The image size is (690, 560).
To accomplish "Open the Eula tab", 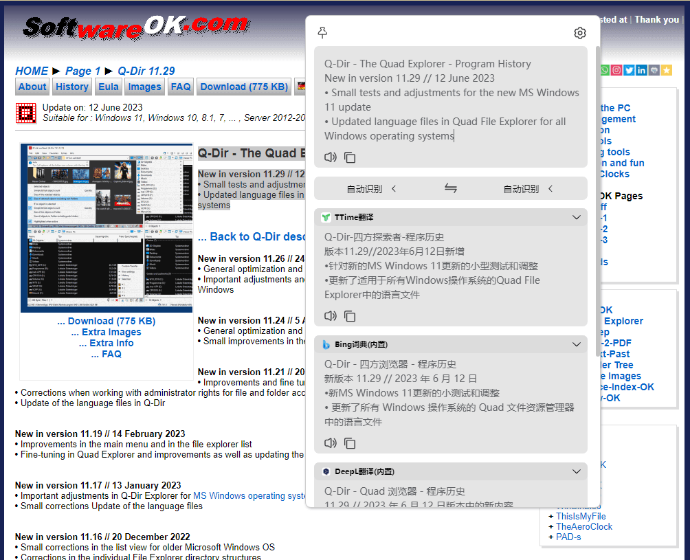I will tap(109, 87).
